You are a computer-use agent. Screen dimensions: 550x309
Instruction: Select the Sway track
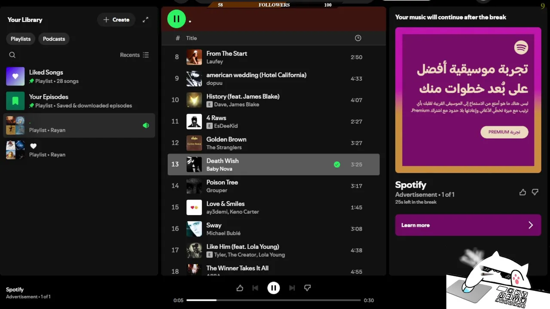214,225
